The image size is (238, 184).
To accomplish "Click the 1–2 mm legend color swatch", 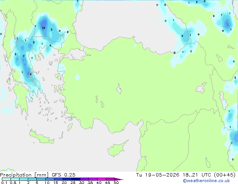I will point(24,179).
